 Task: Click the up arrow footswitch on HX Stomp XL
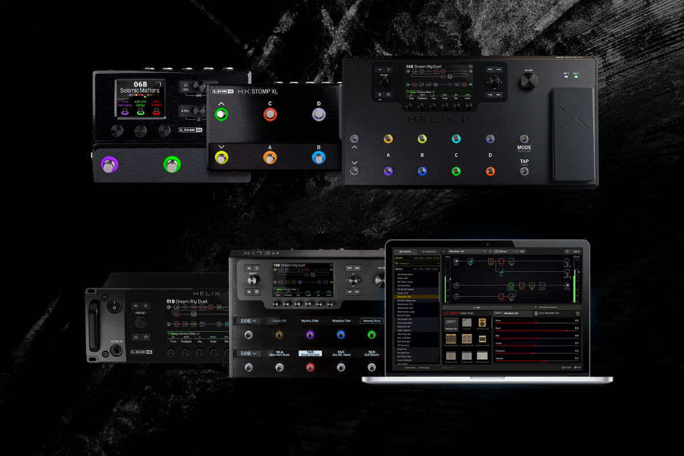click(x=221, y=115)
